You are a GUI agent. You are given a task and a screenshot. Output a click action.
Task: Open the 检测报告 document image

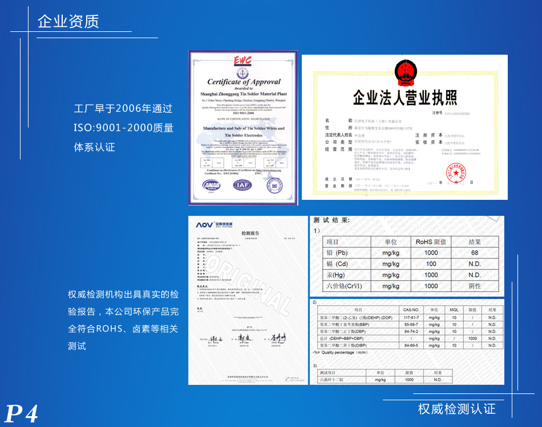click(x=247, y=300)
